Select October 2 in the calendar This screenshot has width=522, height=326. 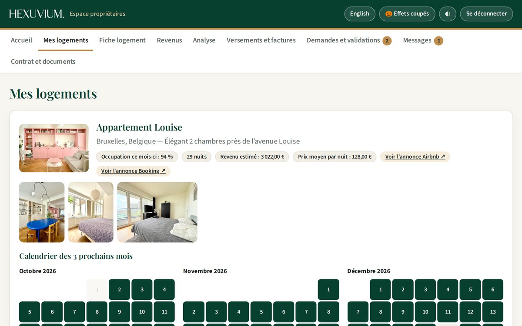point(120,289)
